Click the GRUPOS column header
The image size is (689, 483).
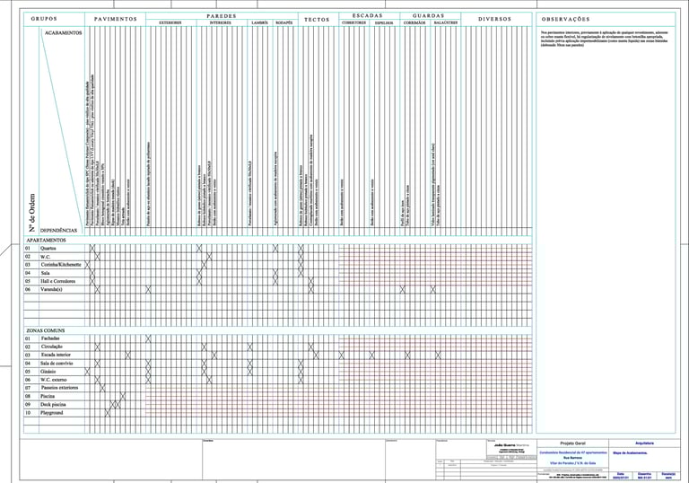click(x=44, y=19)
